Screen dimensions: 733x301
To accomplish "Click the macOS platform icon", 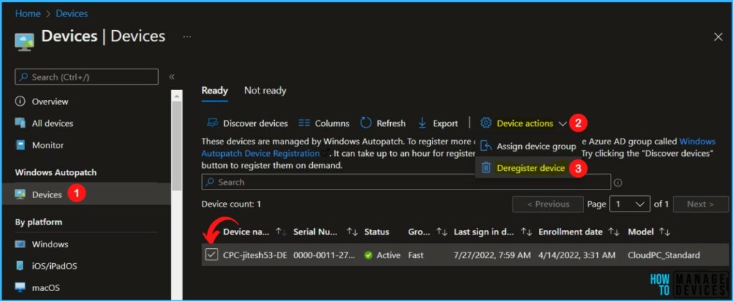I will pos(20,287).
